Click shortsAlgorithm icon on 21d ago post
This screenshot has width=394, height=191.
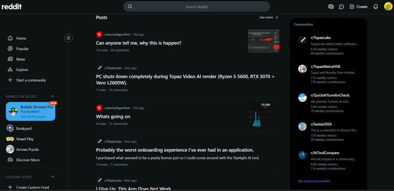pyautogui.click(x=99, y=108)
